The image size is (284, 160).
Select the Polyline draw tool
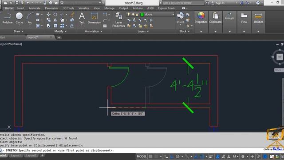(7, 18)
